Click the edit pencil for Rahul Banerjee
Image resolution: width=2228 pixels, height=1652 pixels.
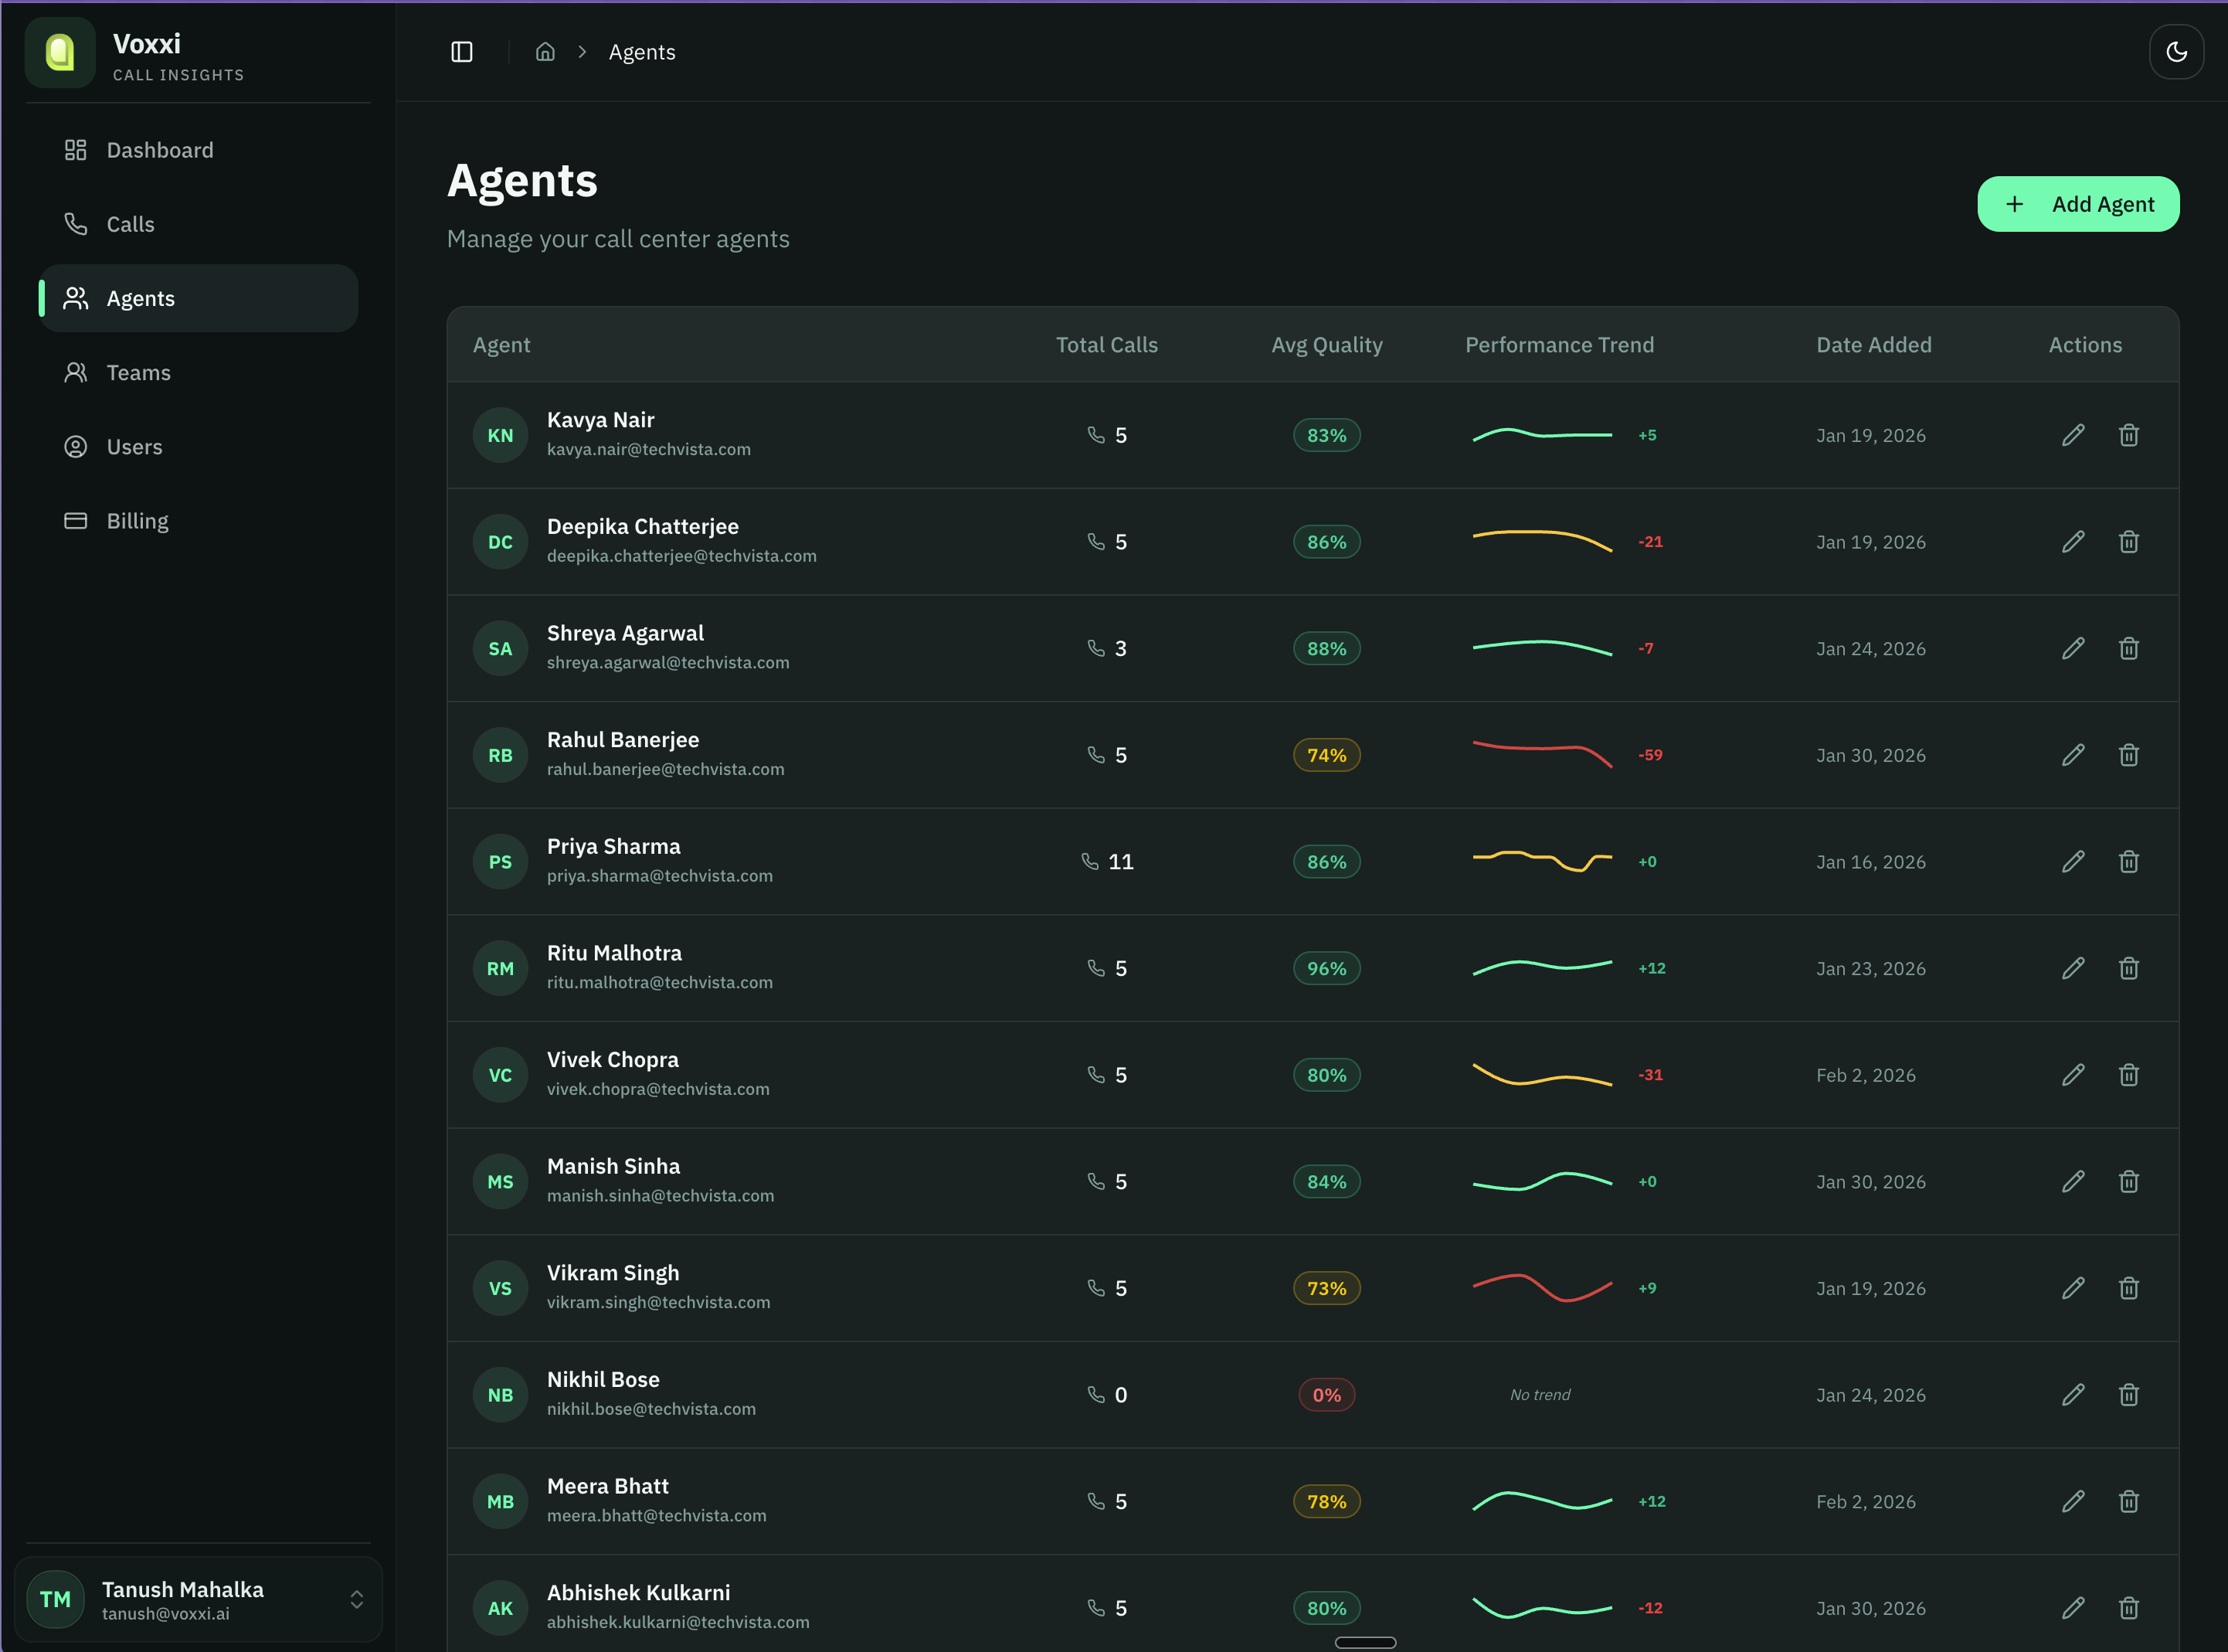tap(2073, 755)
